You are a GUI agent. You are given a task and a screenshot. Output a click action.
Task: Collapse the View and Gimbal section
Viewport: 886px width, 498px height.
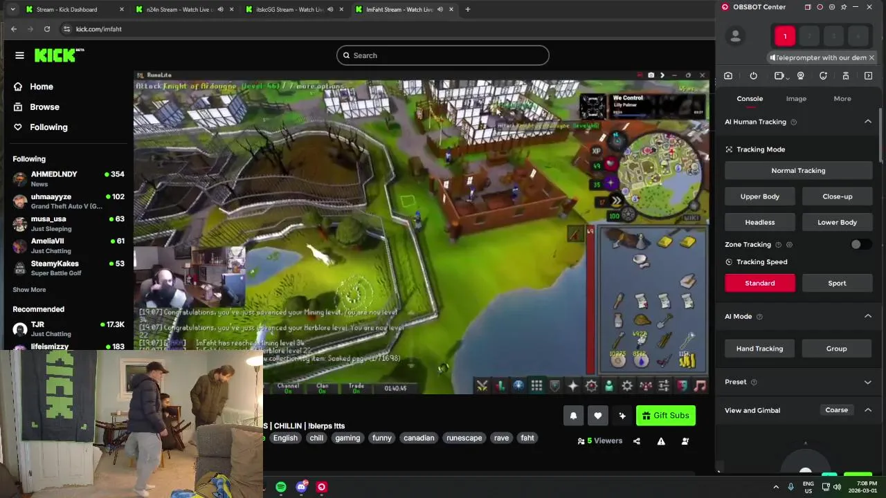tap(868, 410)
